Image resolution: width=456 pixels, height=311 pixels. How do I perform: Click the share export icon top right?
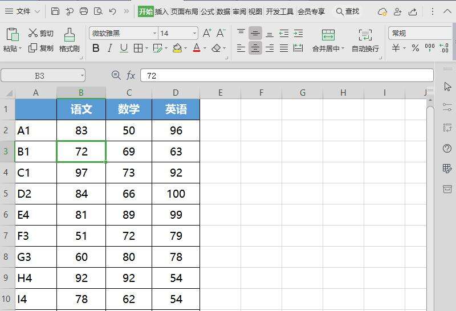pyautogui.click(x=413, y=11)
